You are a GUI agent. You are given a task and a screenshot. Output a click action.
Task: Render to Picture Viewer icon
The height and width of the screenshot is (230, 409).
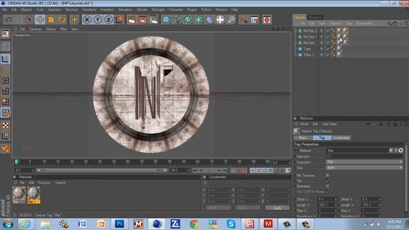point(143,20)
